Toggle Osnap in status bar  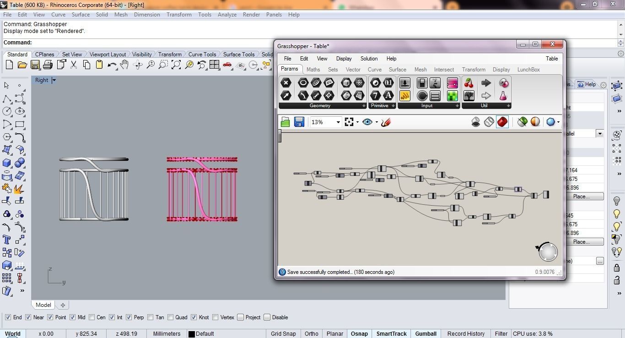coord(359,334)
